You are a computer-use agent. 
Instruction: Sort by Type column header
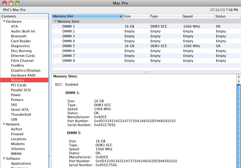click(166, 16)
